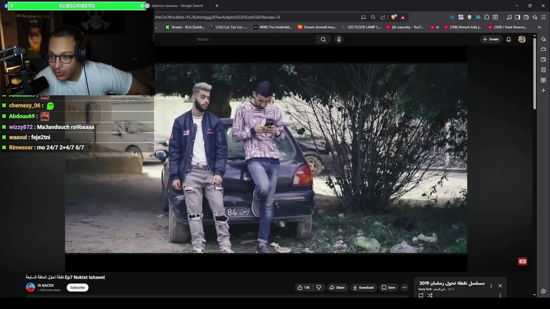Click the share page icon in address bar
Image resolution: width=550 pixels, height=309 pixels.
coord(383,17)
